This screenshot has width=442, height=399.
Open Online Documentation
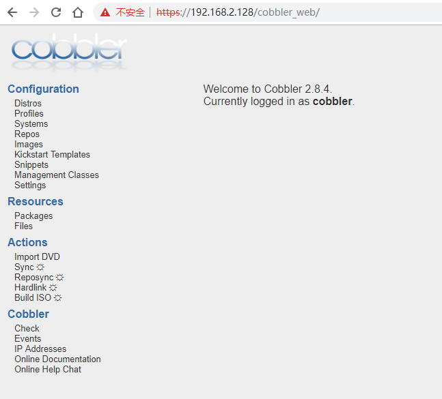pos(58,359)
